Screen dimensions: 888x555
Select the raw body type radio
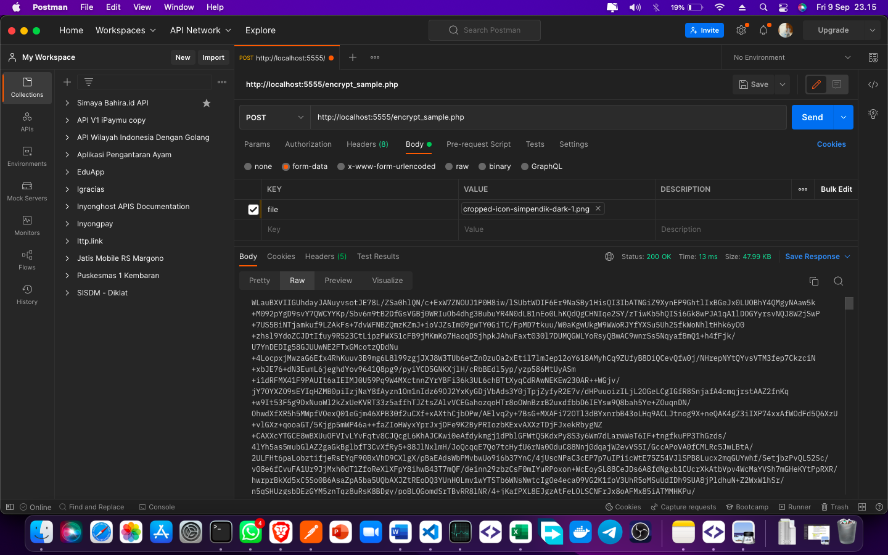coord(450,166)
